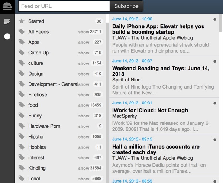This screenshot has width=223, height=183.
Task: Click the tag icon beside Hipster
Action: pyautogui.click(x=22, y=136)
